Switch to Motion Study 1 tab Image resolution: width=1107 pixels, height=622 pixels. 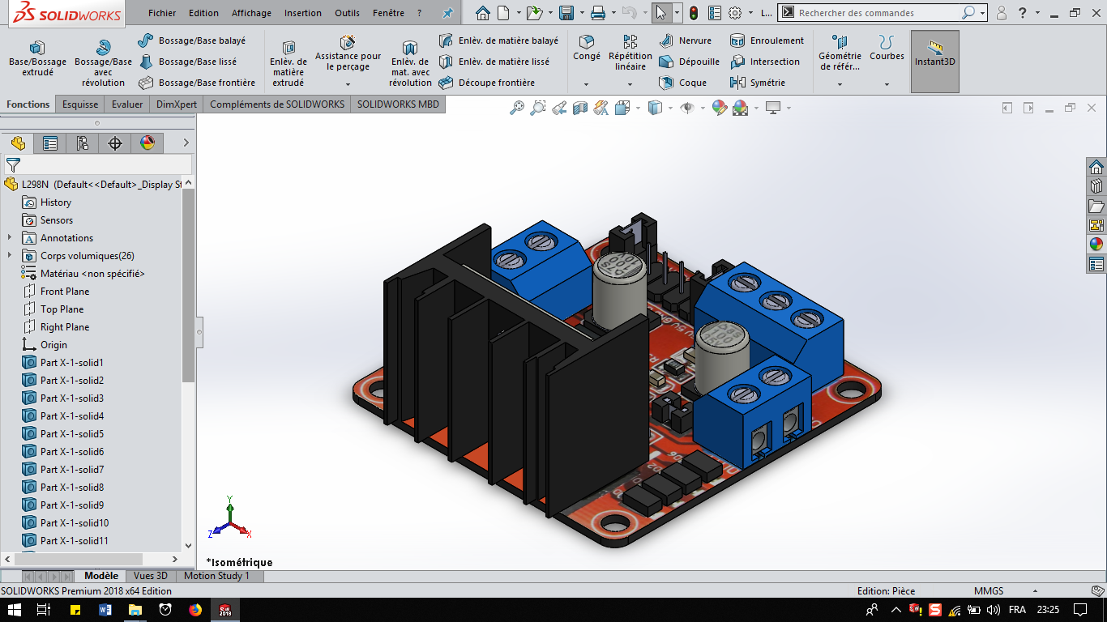(216, 576)
